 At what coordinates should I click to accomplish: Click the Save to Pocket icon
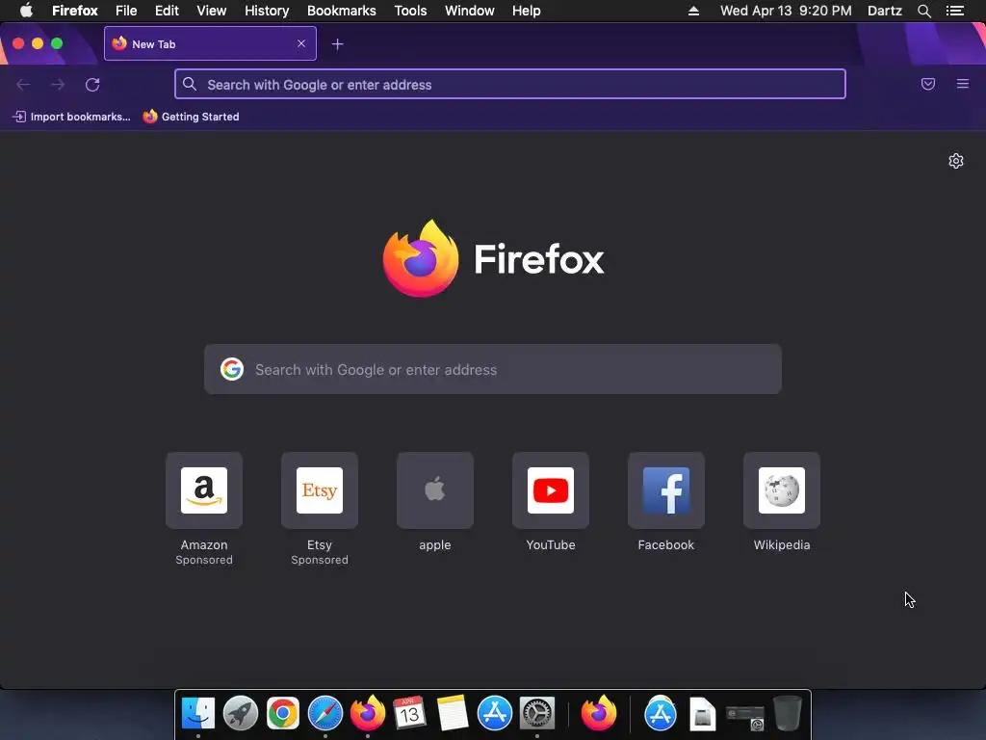tap(928, 84)
